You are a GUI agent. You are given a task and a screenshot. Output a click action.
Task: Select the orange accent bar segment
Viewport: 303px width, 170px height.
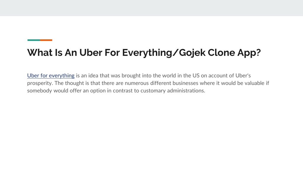(x=46, y=40)
